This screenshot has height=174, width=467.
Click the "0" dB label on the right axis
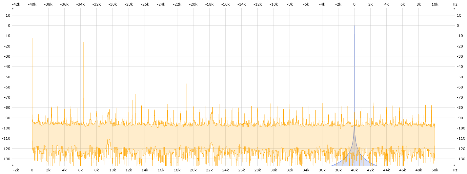[459, 26]
